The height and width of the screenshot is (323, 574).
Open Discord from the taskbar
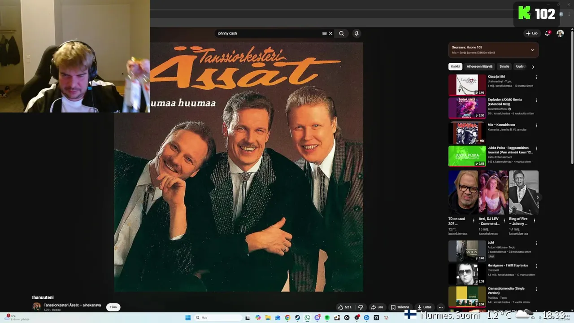317,318
